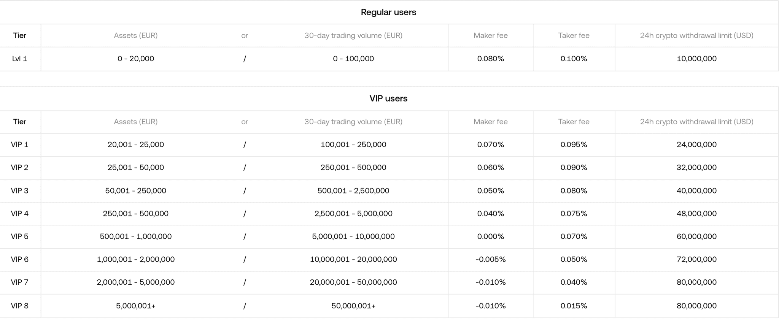The height and width of the screenshot is (319, 779).
Task: Click the VIP 8 taker fee 0.015%
Action: point(574,306)
